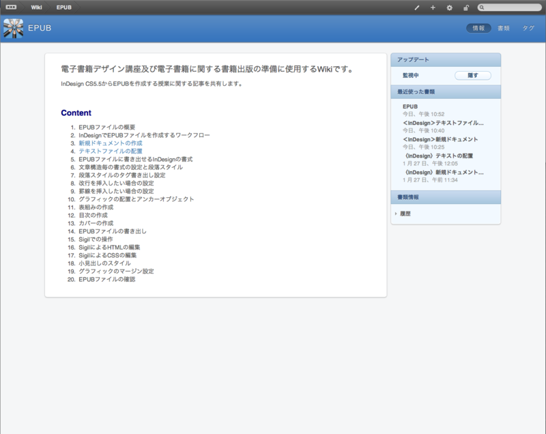Switch to the 情報 tab
This screenshot has width=546, height=434.
[x=478, y=28]
